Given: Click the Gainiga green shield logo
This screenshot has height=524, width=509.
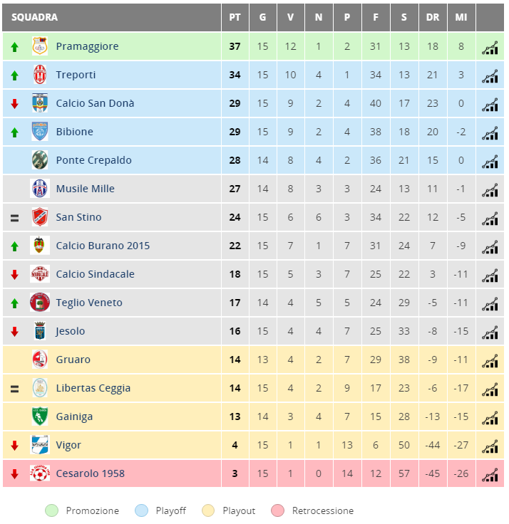Looking at the screenshot, I should point(40,416).
